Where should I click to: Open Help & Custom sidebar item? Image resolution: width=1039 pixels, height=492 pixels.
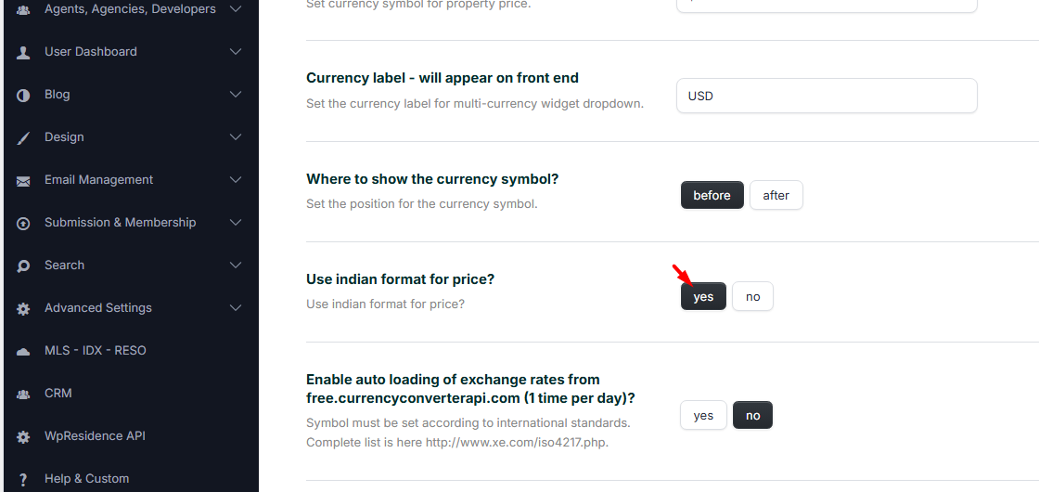(x=86, y=479)
